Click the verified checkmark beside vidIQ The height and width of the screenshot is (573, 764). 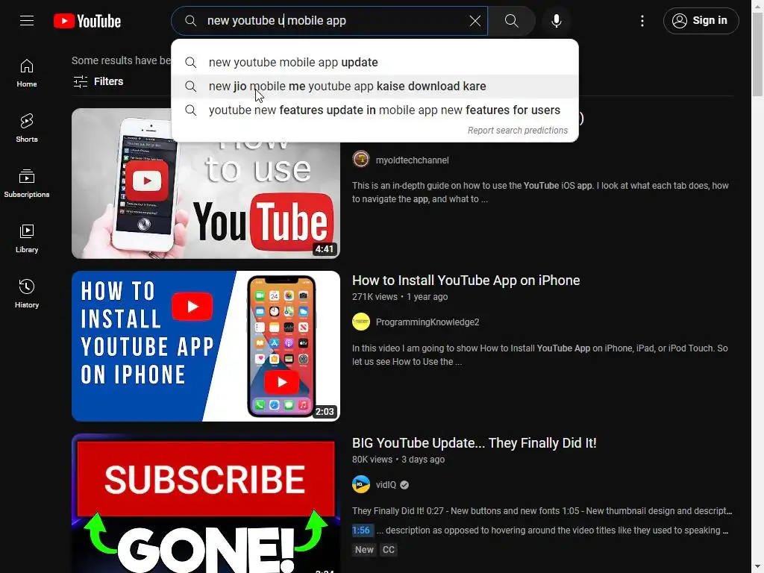[x=404, y=485]
